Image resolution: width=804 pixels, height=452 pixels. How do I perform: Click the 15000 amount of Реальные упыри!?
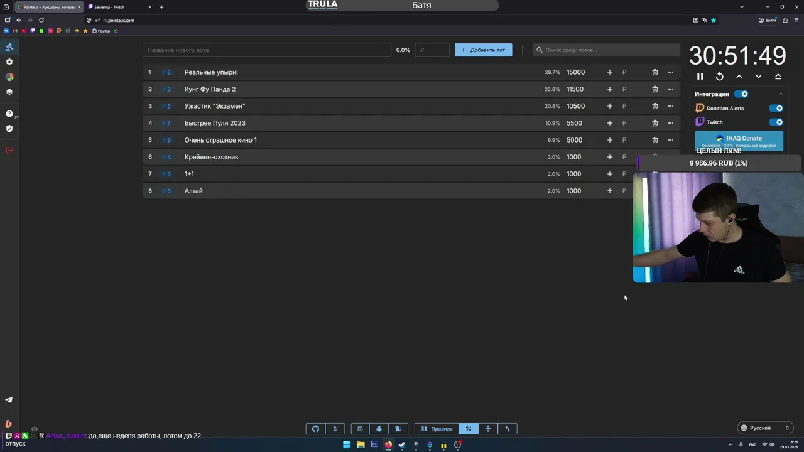tap(576, 72)
